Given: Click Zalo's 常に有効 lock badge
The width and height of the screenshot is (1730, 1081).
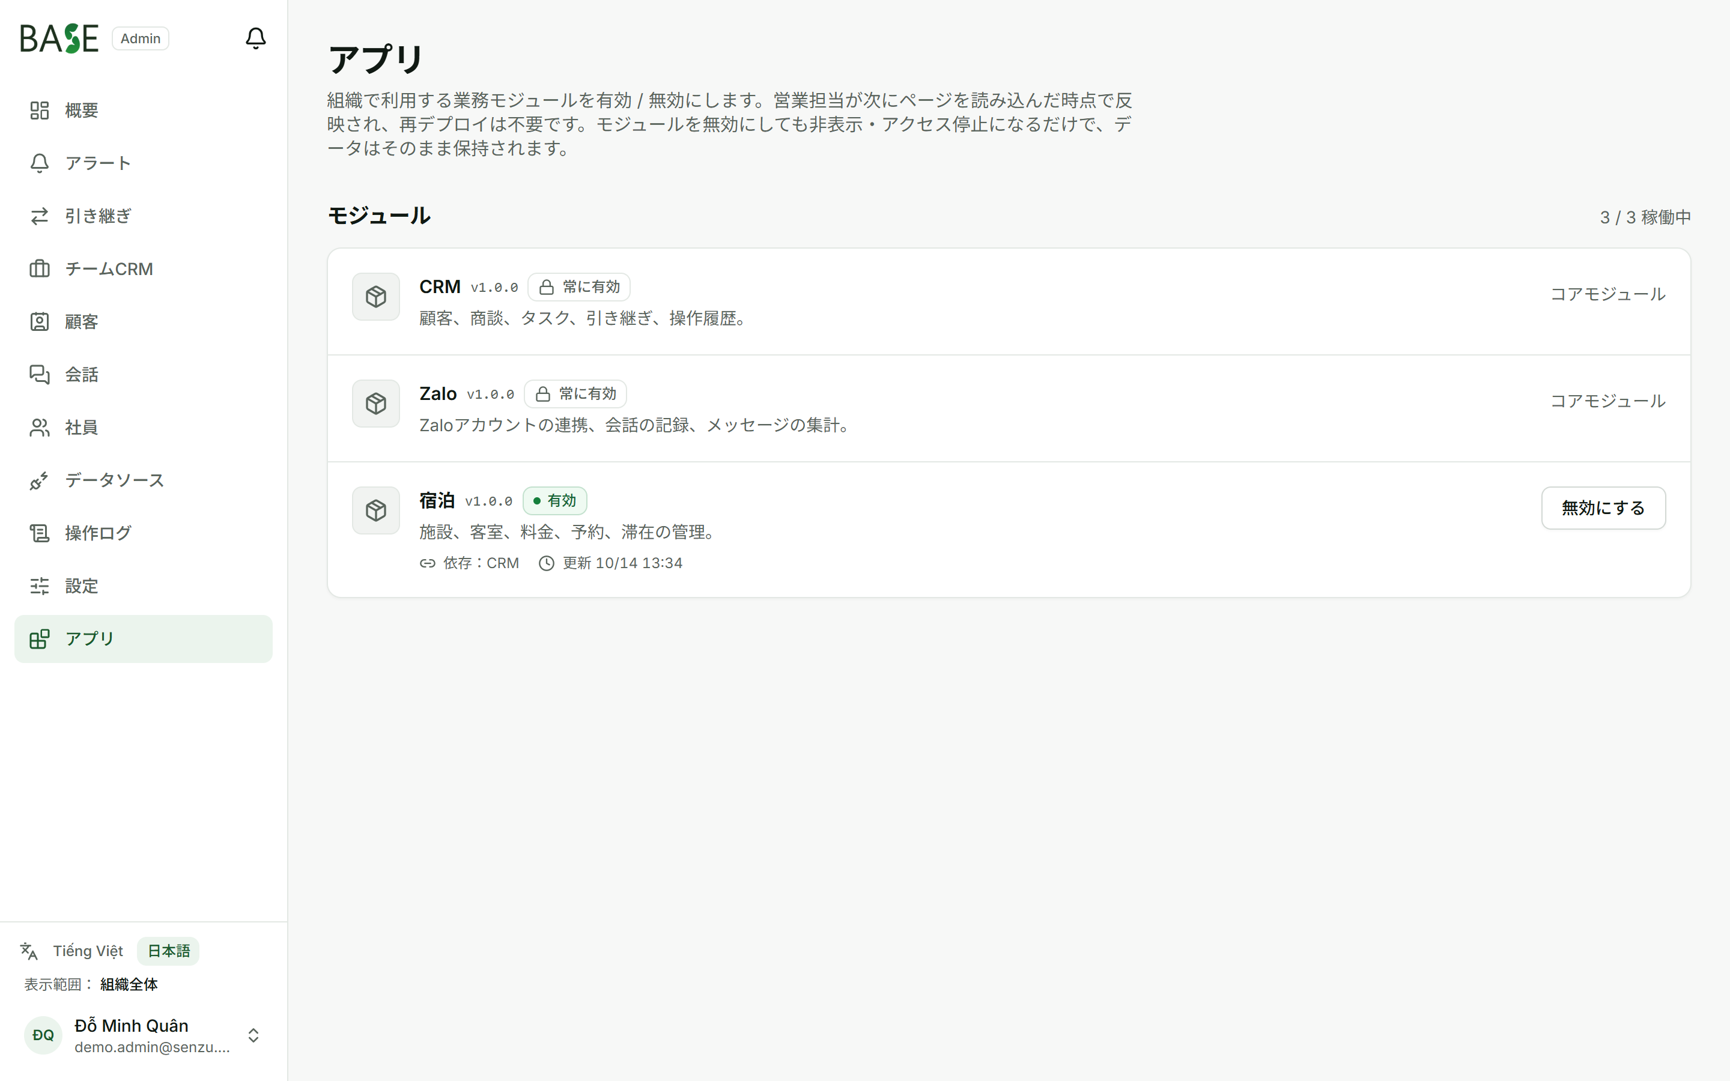Looking at the screenshot, I should click(575, 394).
